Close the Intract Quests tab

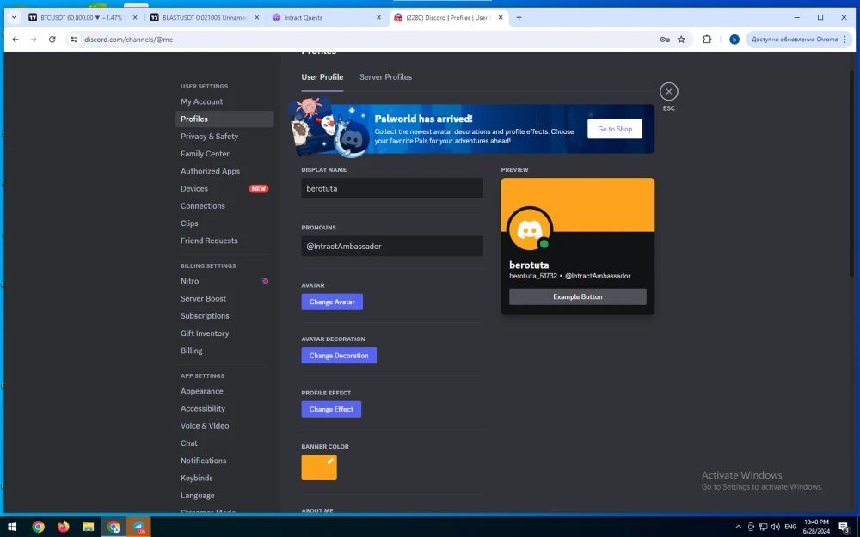(x=378, y=17)
